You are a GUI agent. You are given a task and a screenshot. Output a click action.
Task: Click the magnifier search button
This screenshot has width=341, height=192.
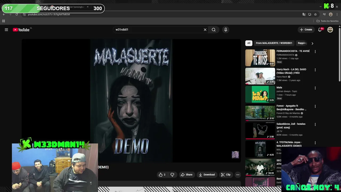pyautogui.click(x=214, y=30)
